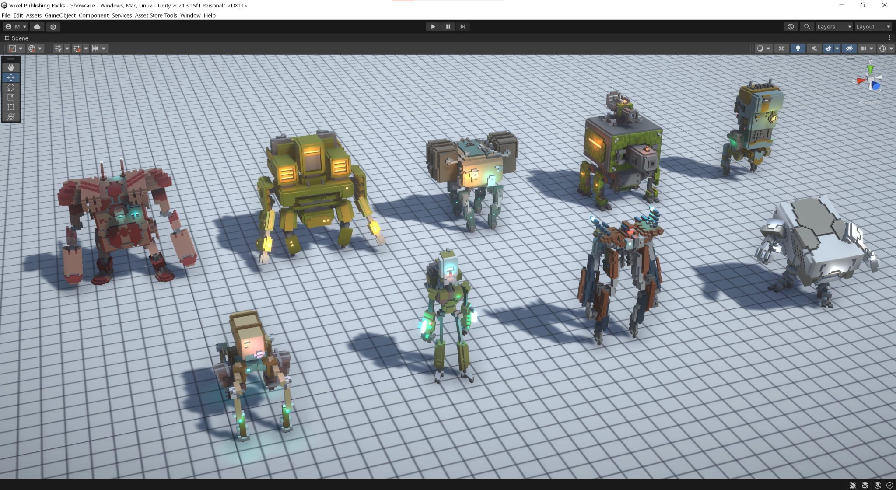The height and width of the screenshot is (490, 896).
Task: Select the combined Transform tool
Action: pyautogui.click(x=10, y=117)
